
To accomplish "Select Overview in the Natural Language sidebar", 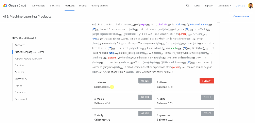I will click(x=20, y=45).
